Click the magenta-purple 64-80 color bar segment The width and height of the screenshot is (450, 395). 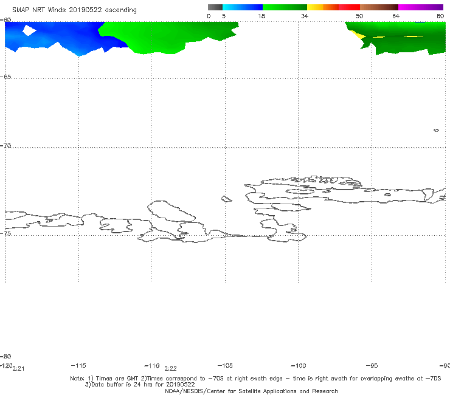pos(421,7)
